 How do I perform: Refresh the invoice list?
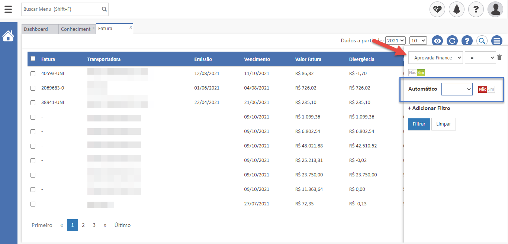[452, 41]
